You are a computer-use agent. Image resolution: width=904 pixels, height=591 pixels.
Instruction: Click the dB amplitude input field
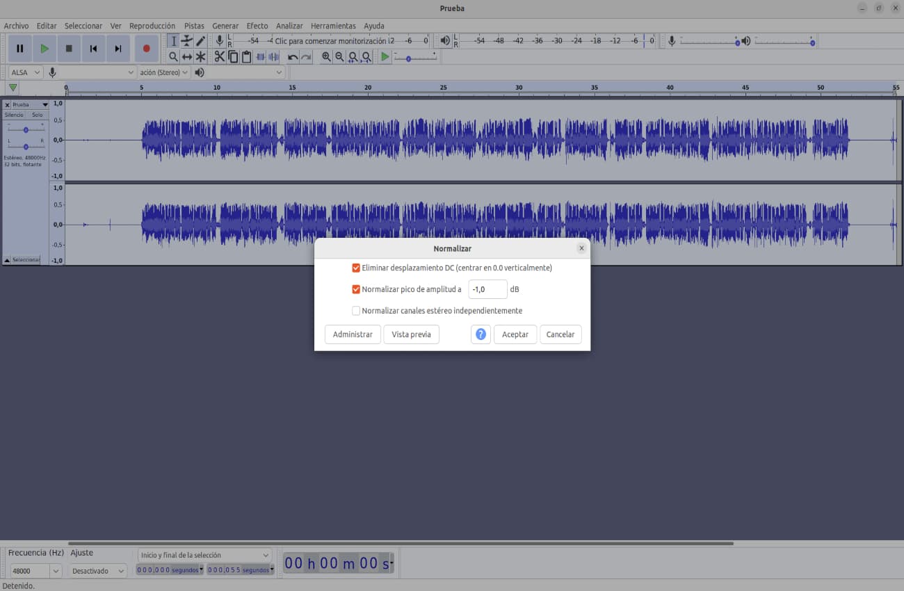487,289
